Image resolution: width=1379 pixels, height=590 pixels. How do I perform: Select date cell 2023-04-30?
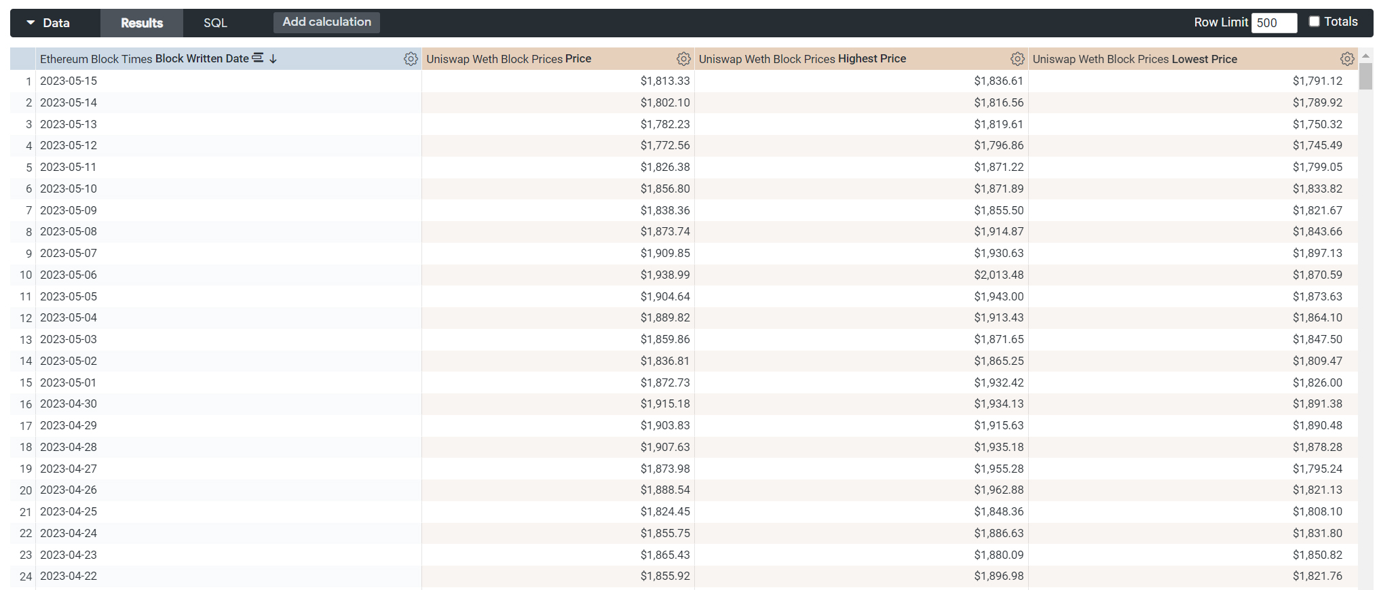pos(69,404)
